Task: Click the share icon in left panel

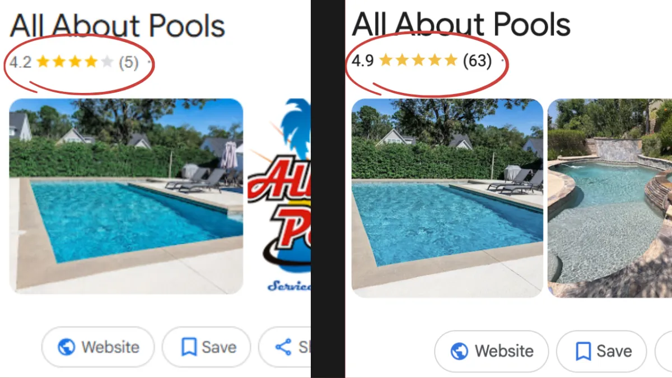Action: pyautogui.click(x=284, y=347)
